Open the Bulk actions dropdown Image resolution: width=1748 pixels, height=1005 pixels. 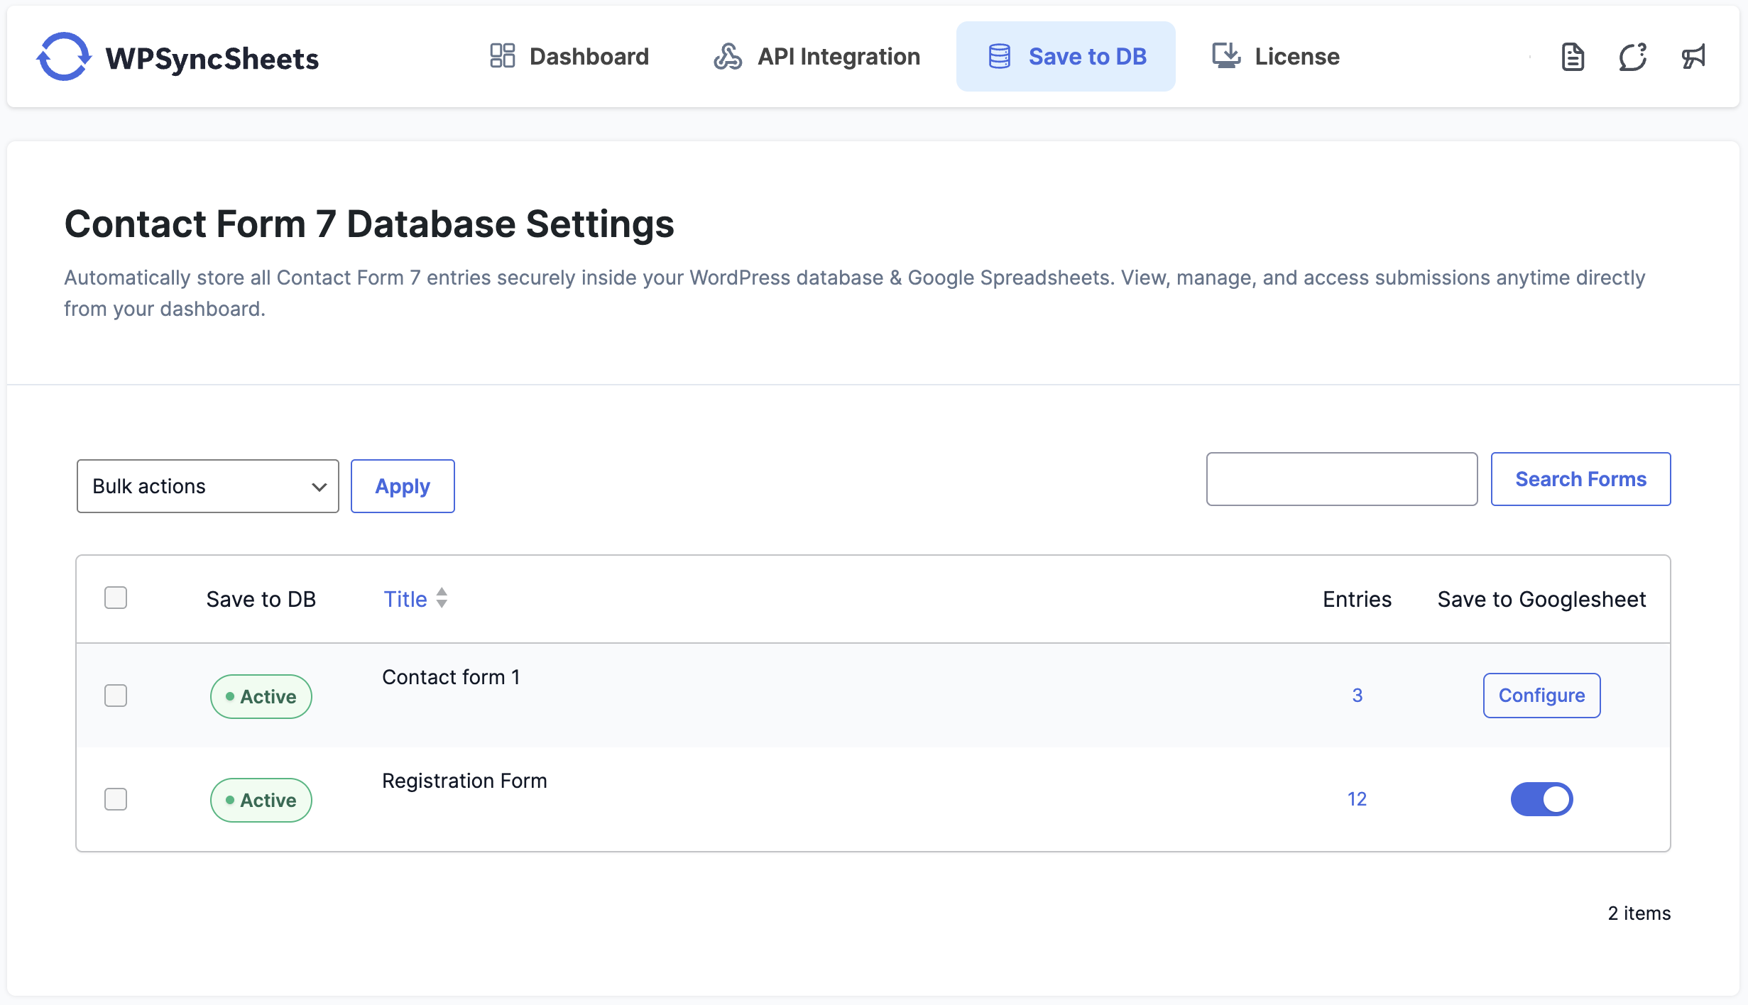click(207, 486)
